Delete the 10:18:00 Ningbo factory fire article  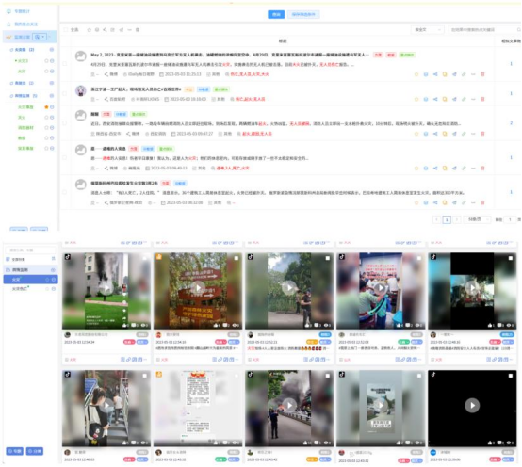(482, 99)
